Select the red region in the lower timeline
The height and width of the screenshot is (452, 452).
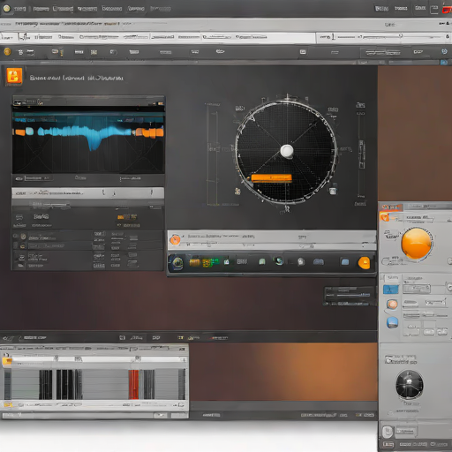[133, 384]
